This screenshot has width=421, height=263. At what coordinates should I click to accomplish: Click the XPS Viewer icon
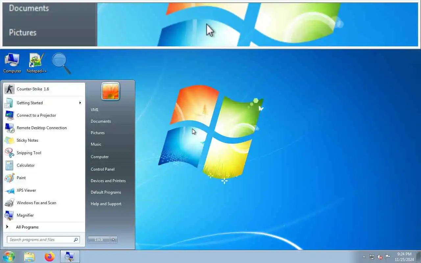(x=9, y=190)
